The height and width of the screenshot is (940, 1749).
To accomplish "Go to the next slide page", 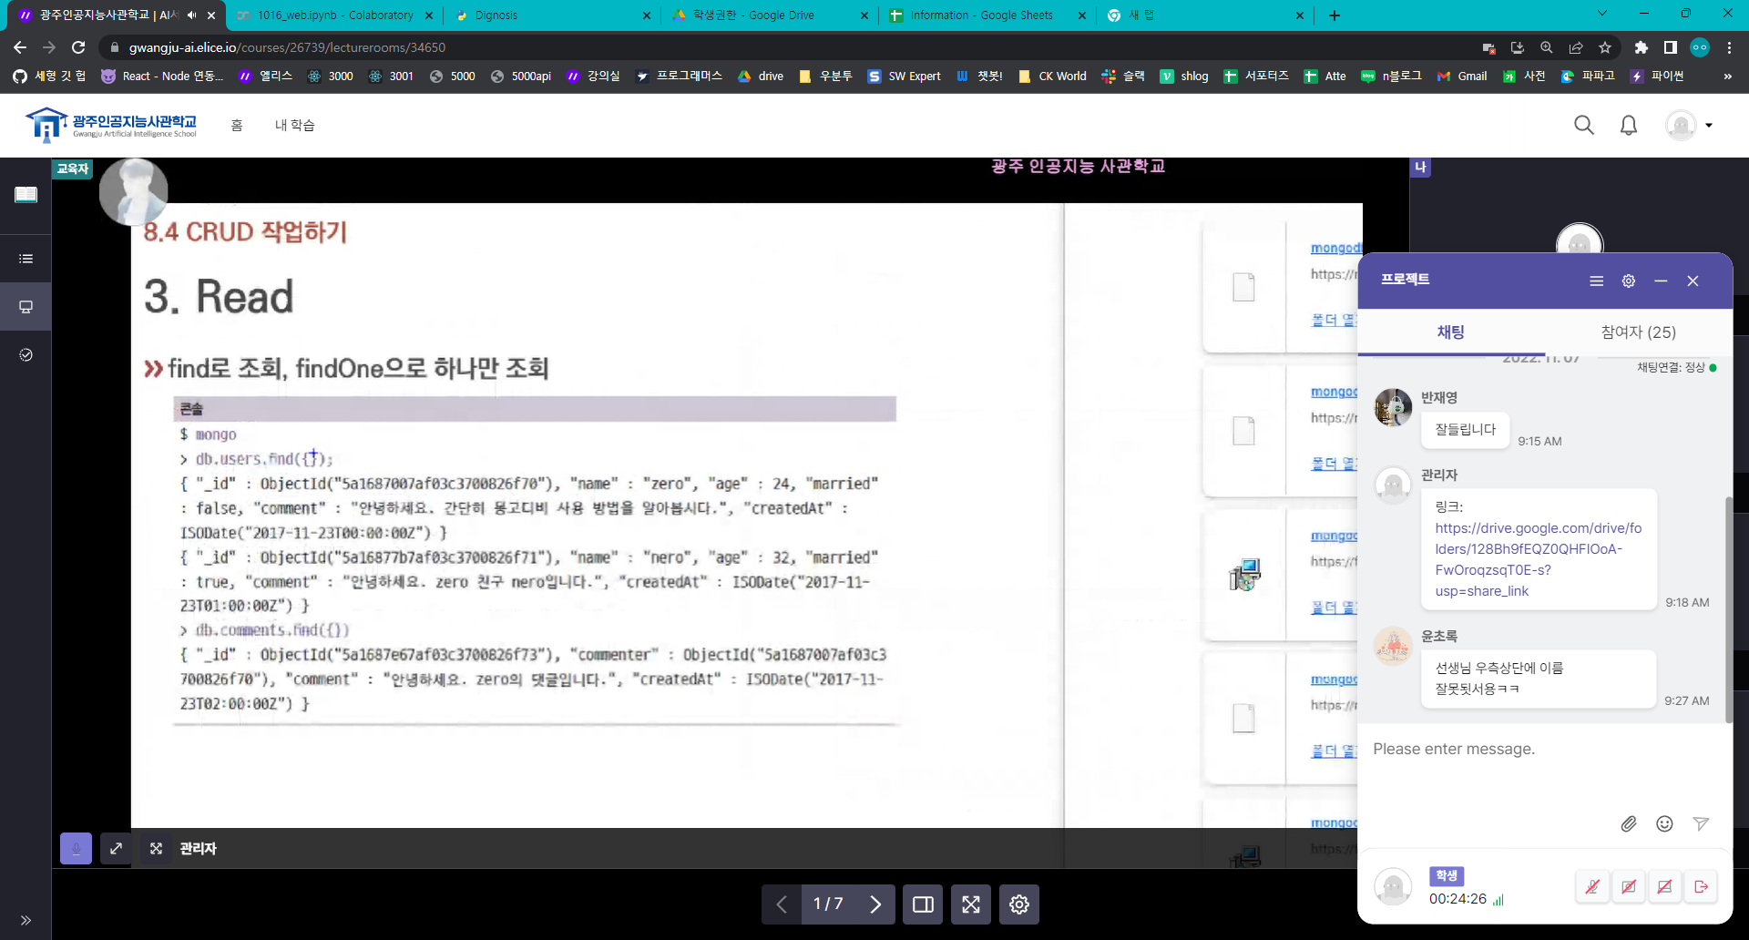I will click(875, 904).
